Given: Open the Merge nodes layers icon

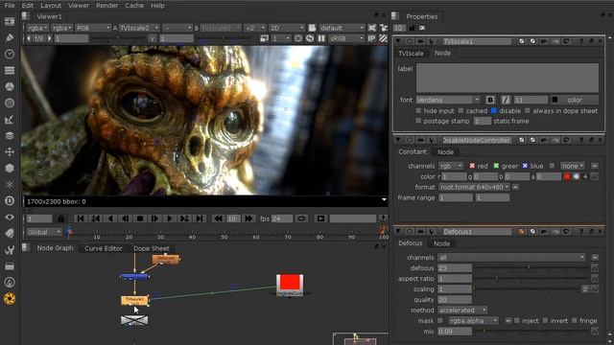Looking at the screenshot, I should pos(10,135).
